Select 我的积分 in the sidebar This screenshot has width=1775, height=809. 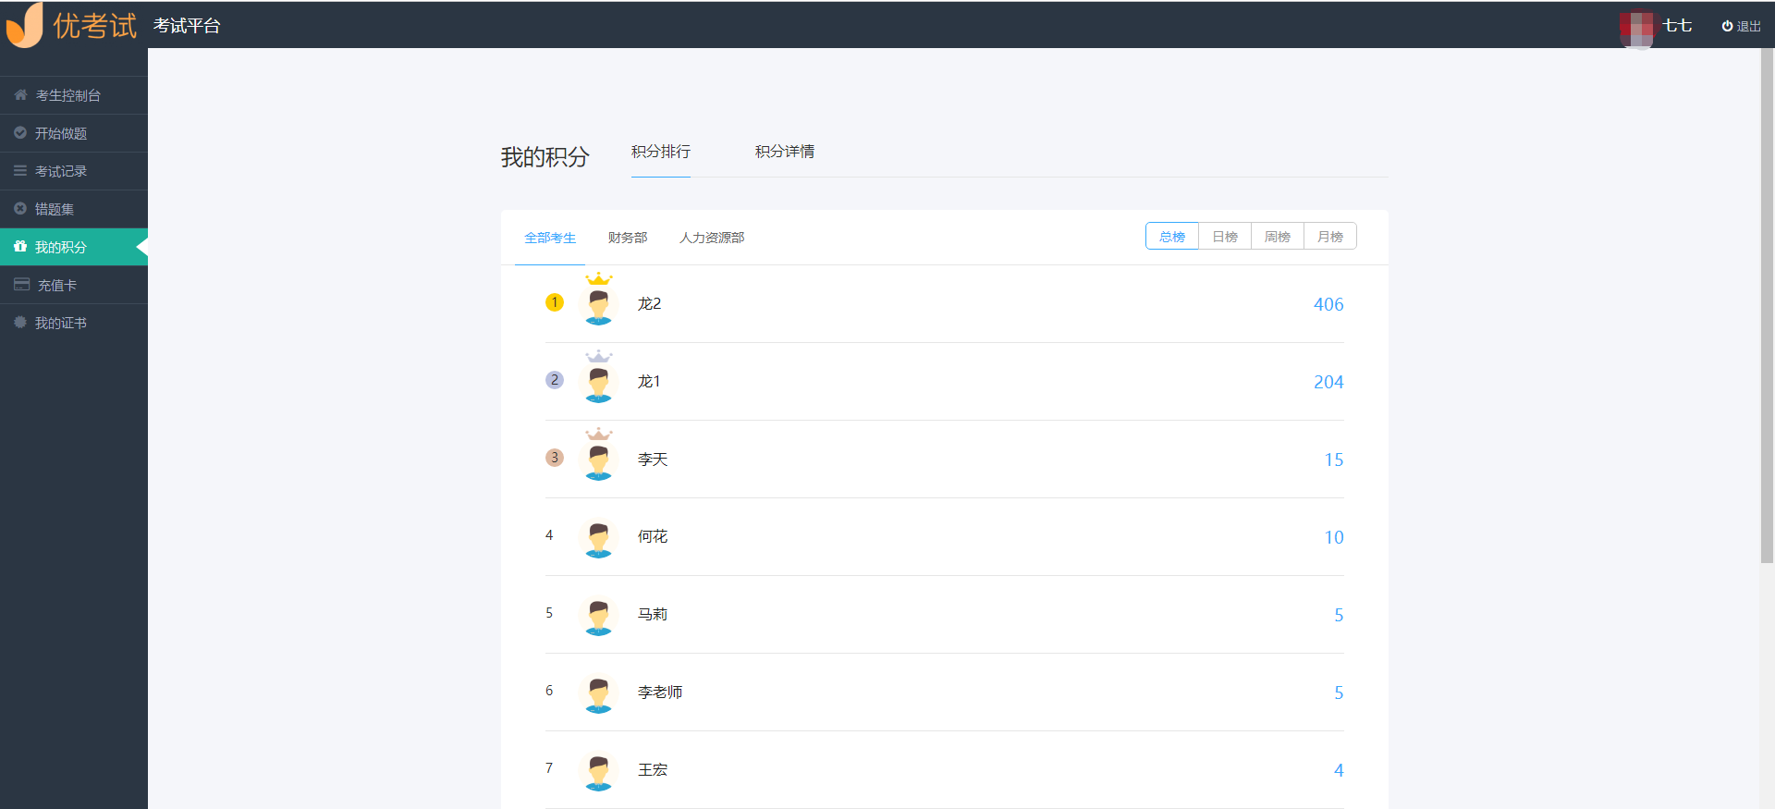74,247
